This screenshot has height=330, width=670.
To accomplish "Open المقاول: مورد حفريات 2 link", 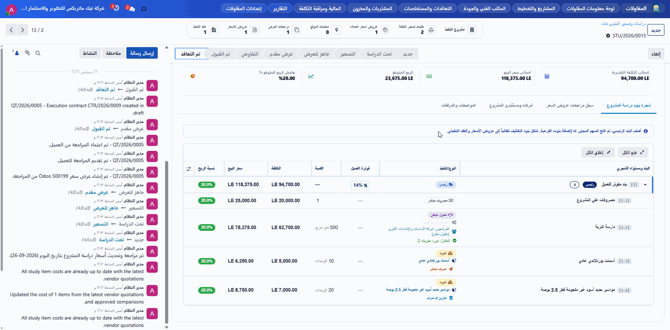I will coord(435,240).
